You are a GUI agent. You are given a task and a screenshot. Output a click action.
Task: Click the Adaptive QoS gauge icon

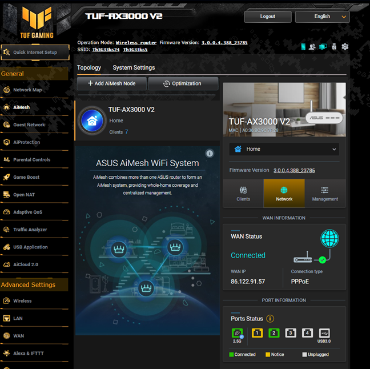click(x=7, y=212)
